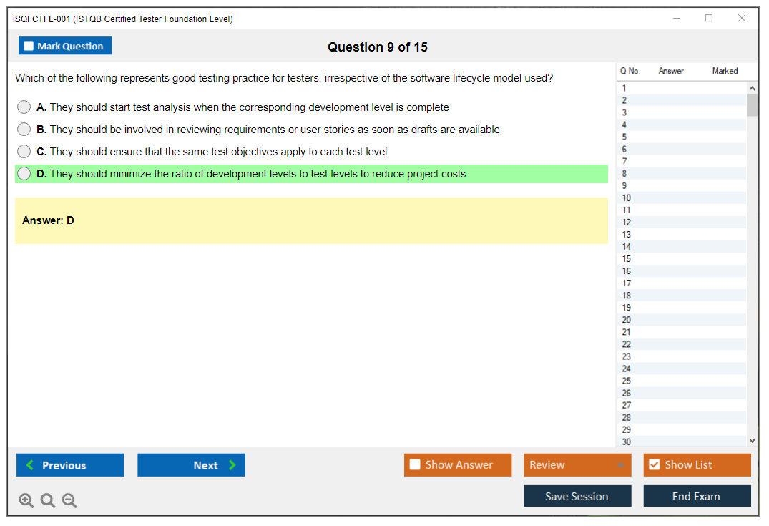This screenshot has width=769, height=526.
Task: Choose option C about test objectives
Action: point(24,152)
